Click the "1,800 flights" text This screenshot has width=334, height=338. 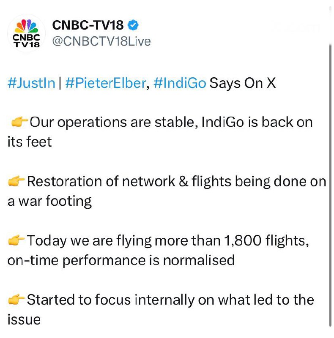tap(266, 241)
